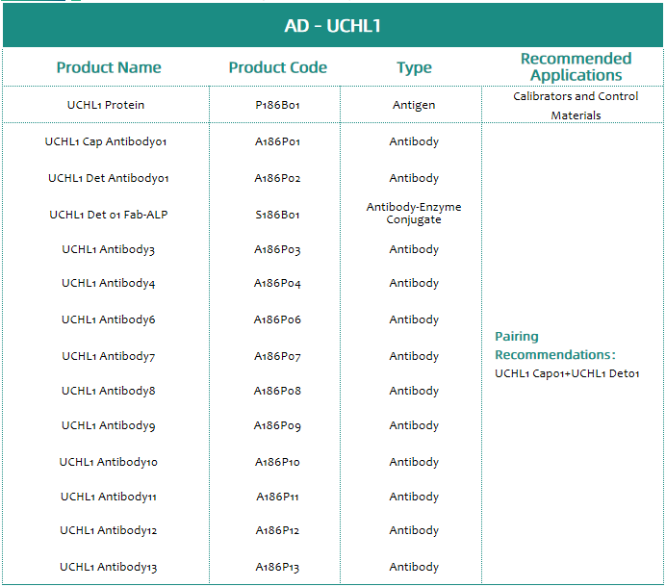Select UCHL1 Cap Antibody01 row name

pyautogui.click(x=106, y=141)
